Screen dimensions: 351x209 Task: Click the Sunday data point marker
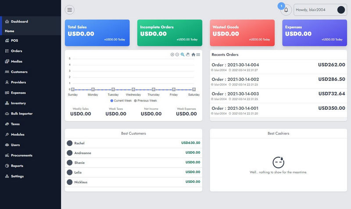click(73, 90)
